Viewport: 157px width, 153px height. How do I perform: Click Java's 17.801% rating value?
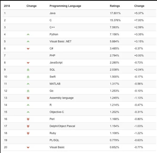pos(115,13)
